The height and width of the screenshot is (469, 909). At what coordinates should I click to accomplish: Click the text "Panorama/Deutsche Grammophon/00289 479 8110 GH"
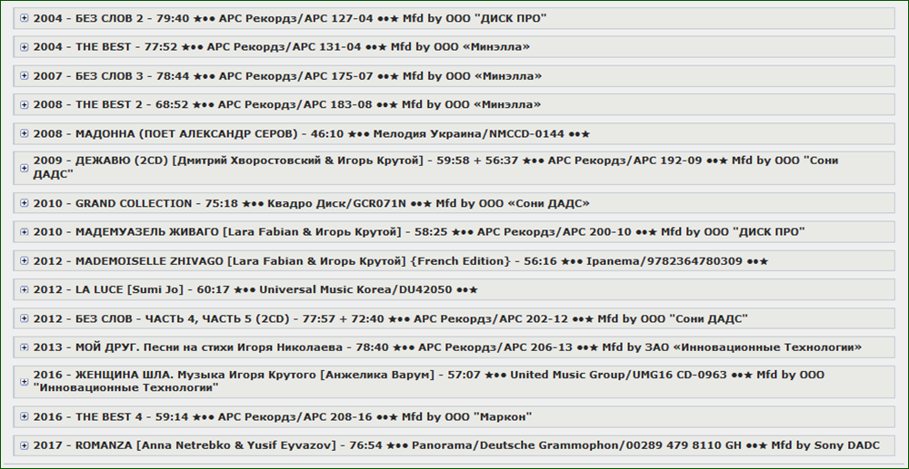[x=575, y=445]
